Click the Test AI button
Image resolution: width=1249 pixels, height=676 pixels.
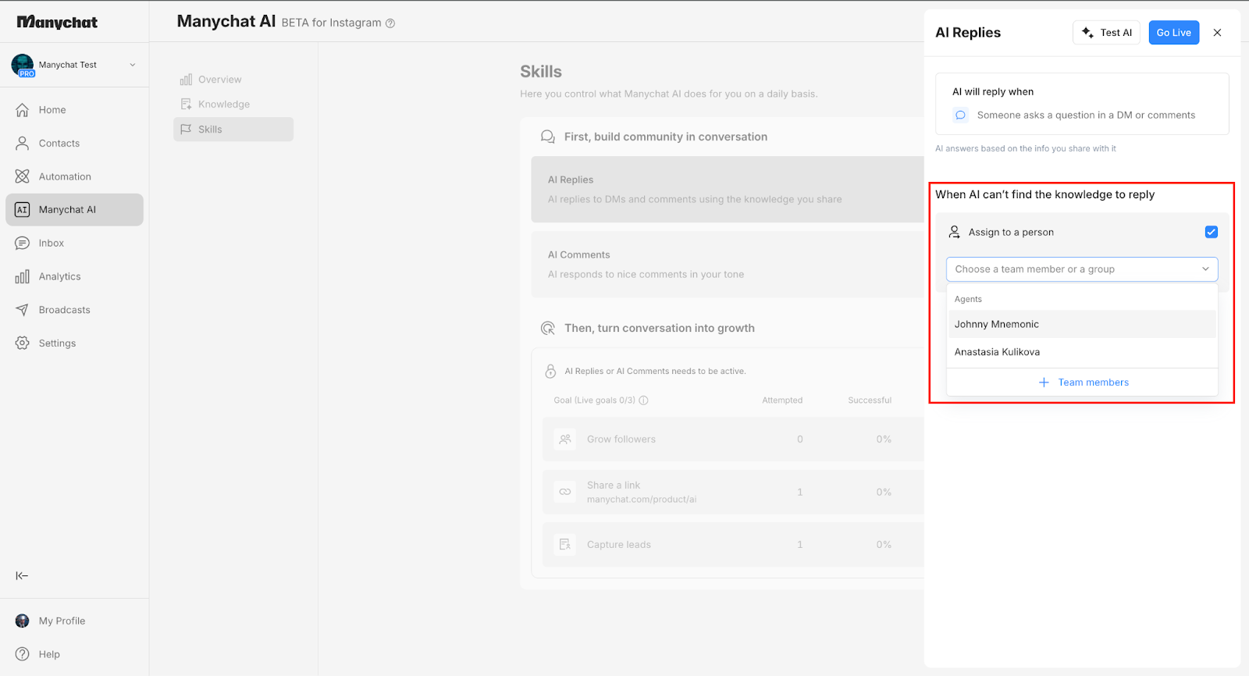[x=1106, y=33]
